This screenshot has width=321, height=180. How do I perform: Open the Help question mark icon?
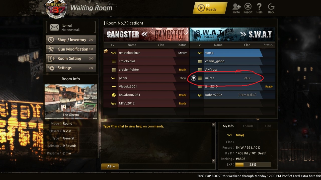click(x=259, y=6)
